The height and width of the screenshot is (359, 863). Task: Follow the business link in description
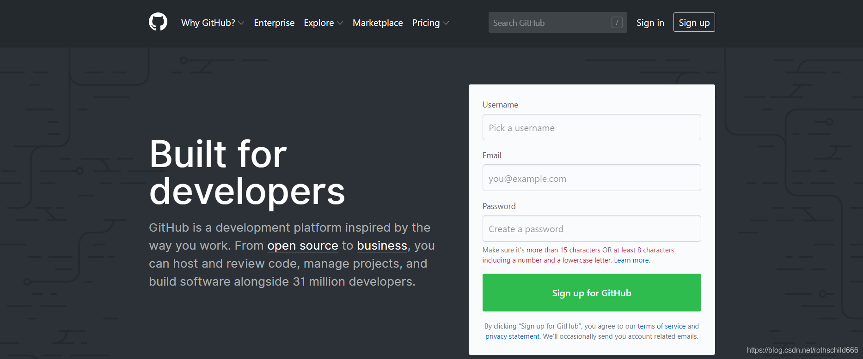coord(382,245)
